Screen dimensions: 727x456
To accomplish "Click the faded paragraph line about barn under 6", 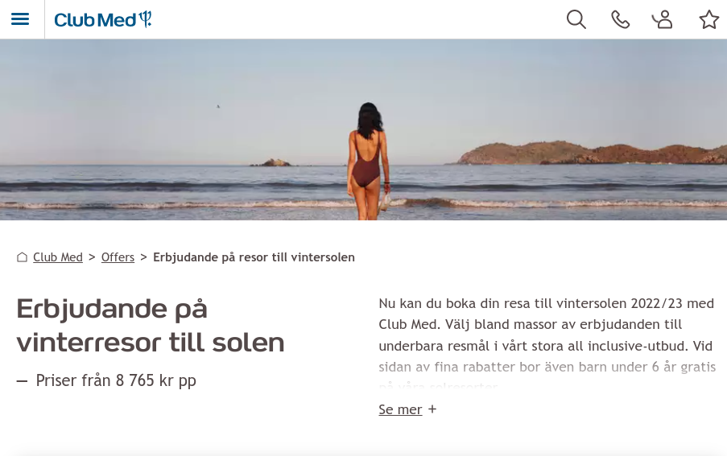I will [547, 367].
